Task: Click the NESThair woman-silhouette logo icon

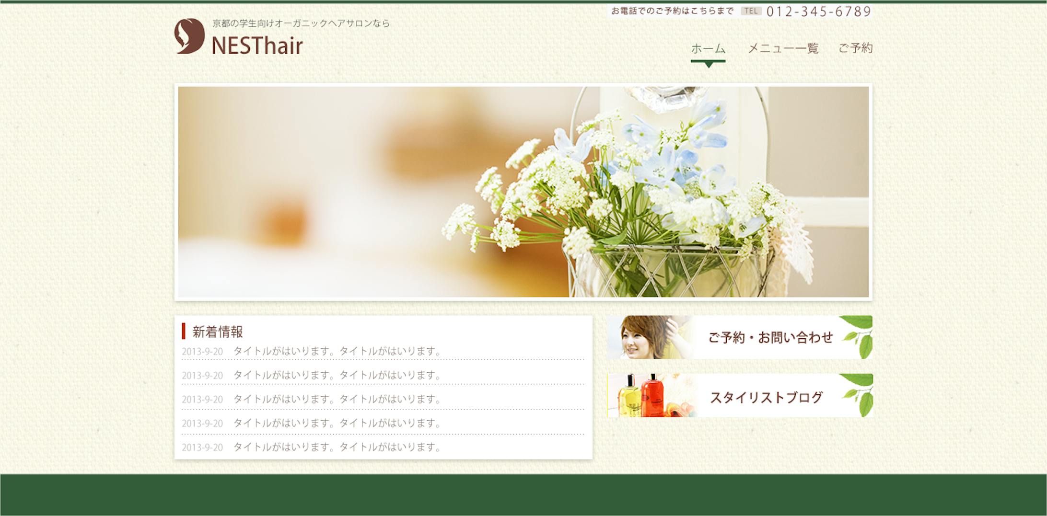Action: [x=190, y=37]
